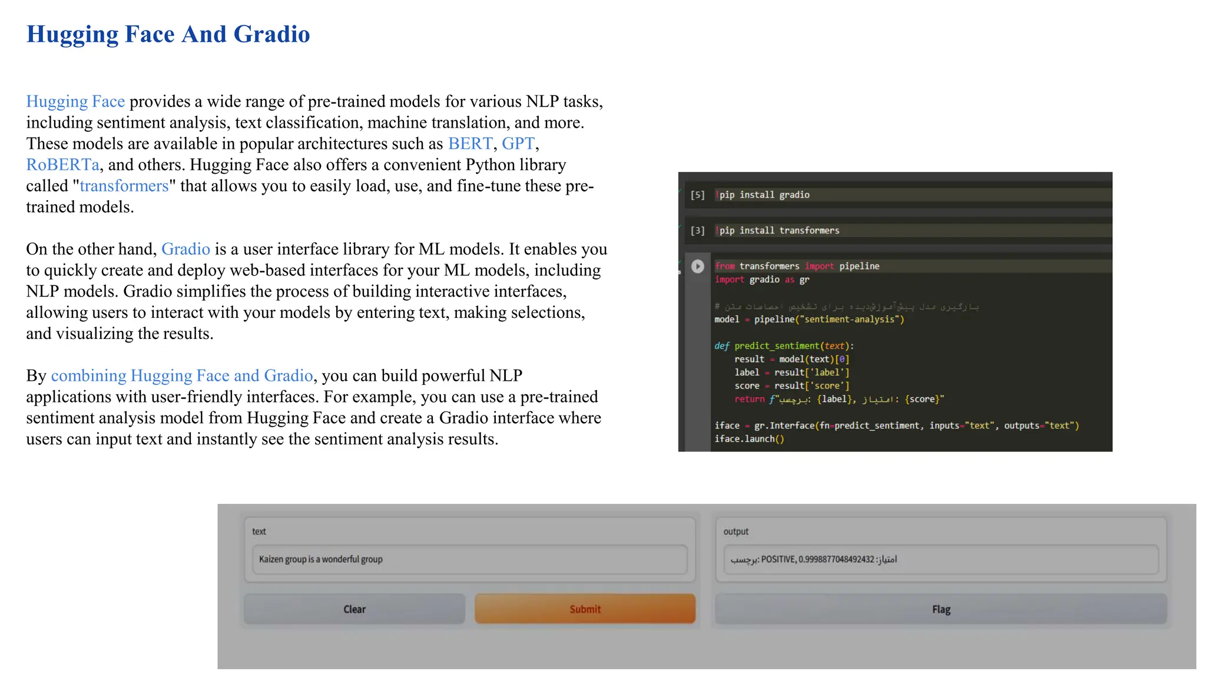Screen dimensions: 1206x678
Task: Click cell number [5] label
Action: pyautogui.click(x=697, y=195)
